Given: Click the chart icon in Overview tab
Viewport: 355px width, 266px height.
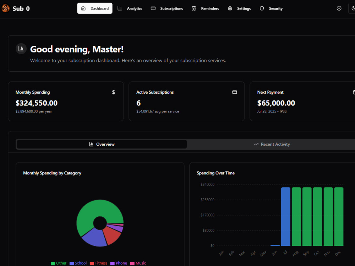Looking at the screenshot, I should point(91,144).
